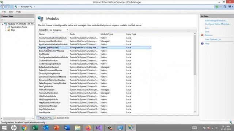
Task: Open Visual Studio from taskbar
Action: tap(99, 128)
